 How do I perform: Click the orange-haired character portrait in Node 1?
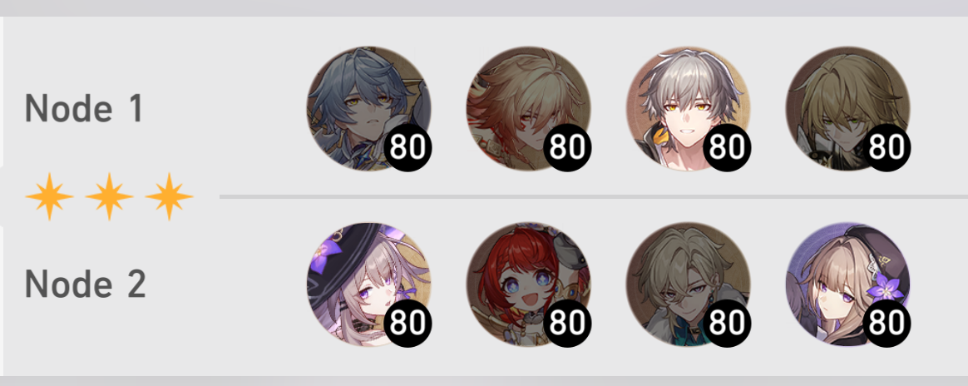tap(528, 108)
